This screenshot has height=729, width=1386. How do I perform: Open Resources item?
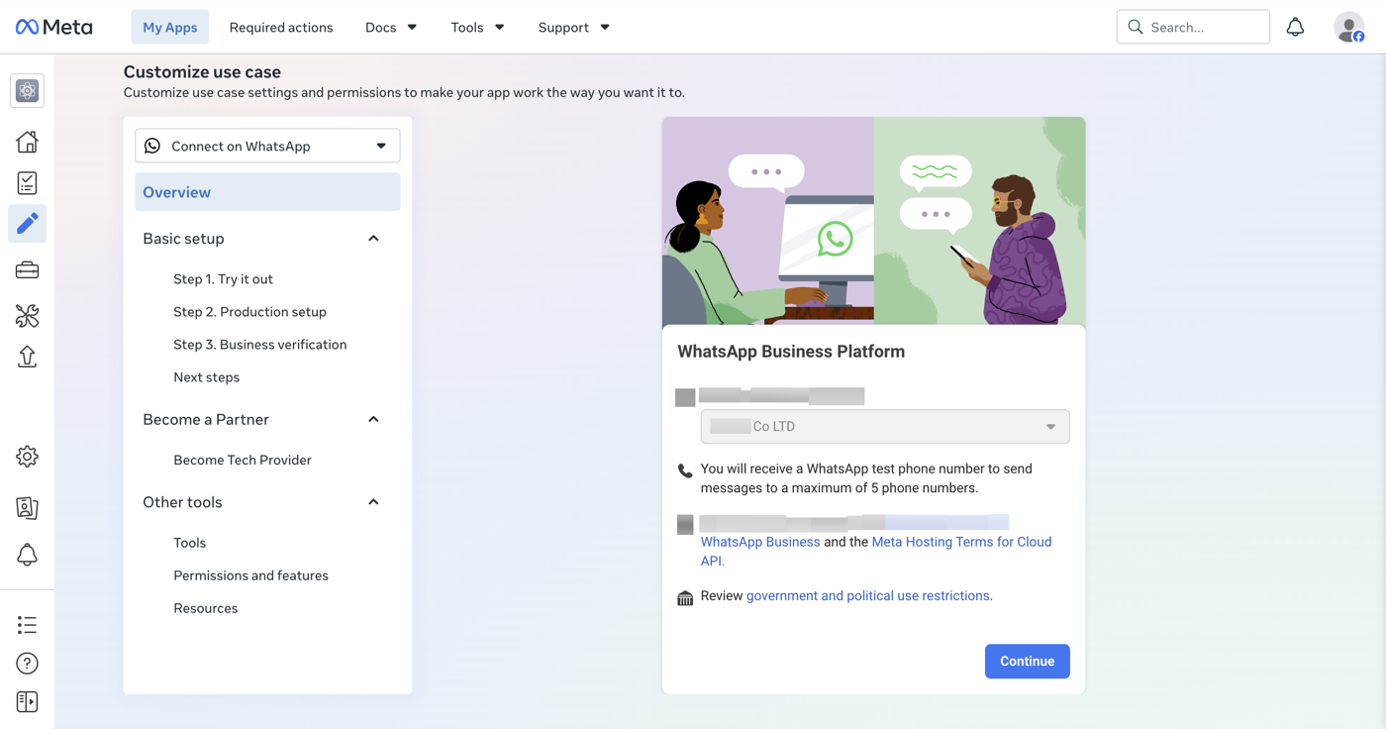pos(205,608)
